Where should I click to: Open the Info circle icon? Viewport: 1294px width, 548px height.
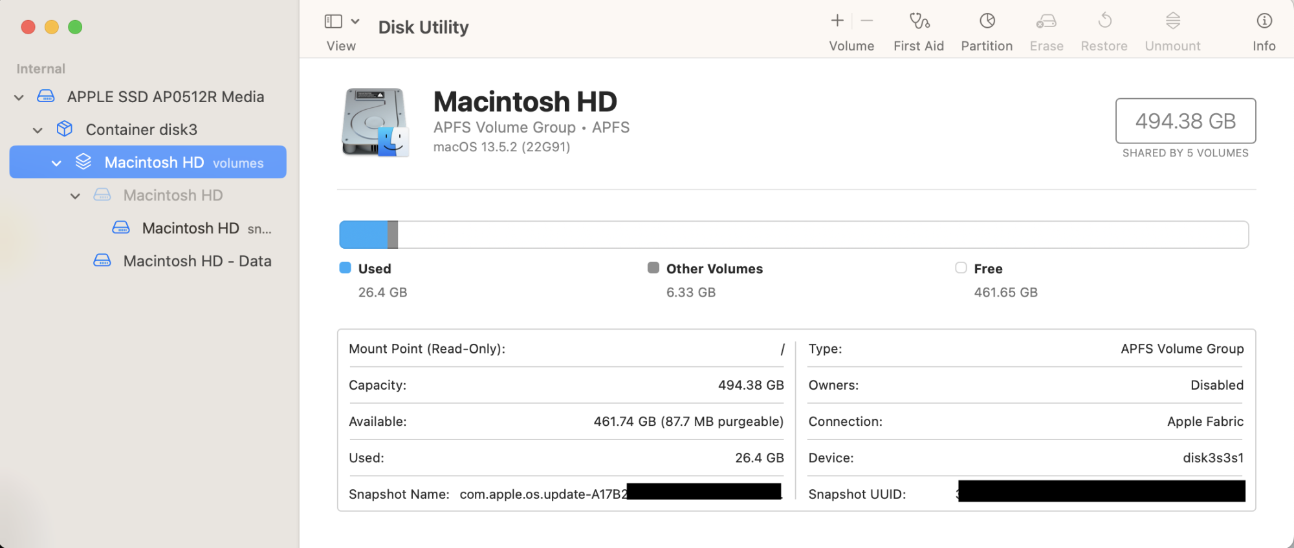pyautogui.click(x=1264, y=21)
